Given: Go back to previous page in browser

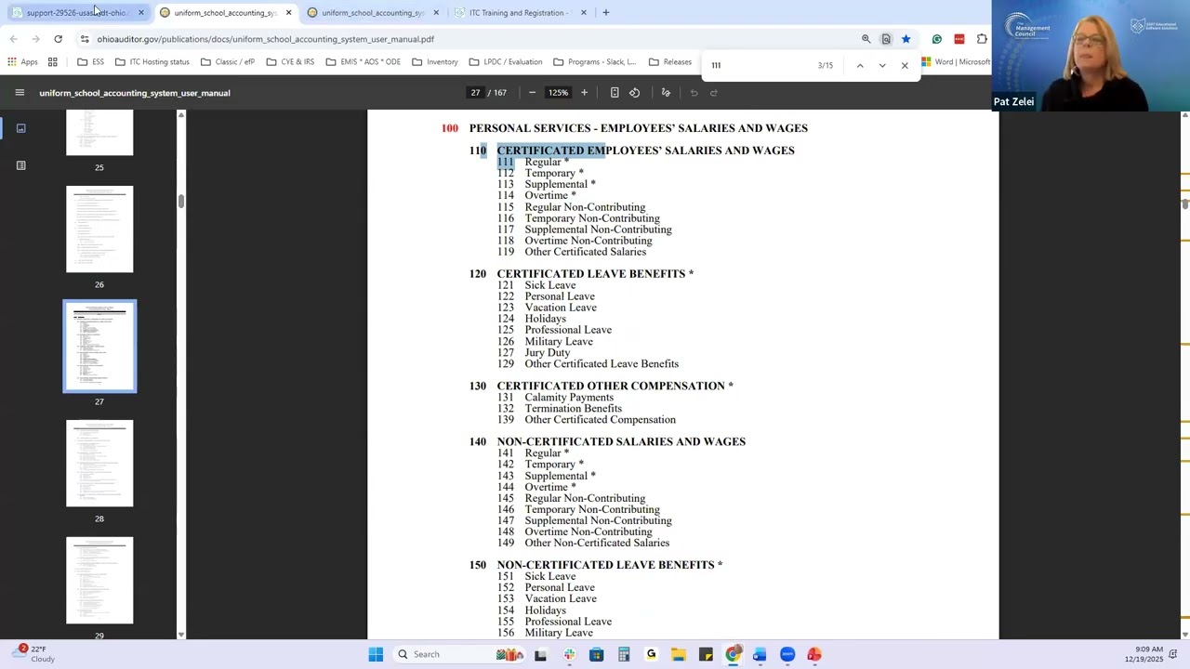Looking at the screenshot, I should coord(13,39).
